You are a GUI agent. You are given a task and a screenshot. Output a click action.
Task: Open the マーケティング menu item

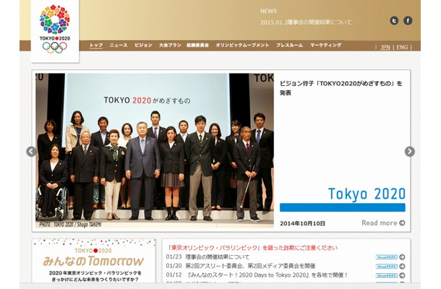pyautogui.click(x=325, y=45)
